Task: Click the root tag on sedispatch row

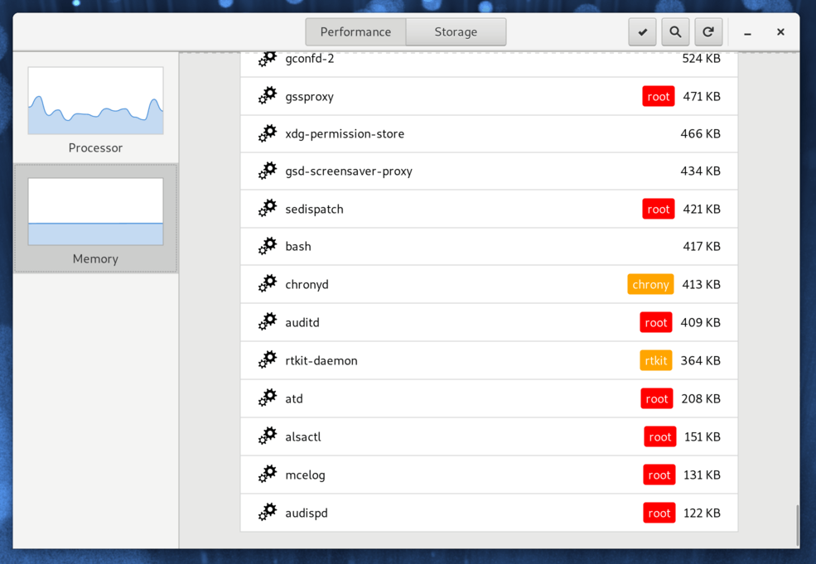Action: 659,210
